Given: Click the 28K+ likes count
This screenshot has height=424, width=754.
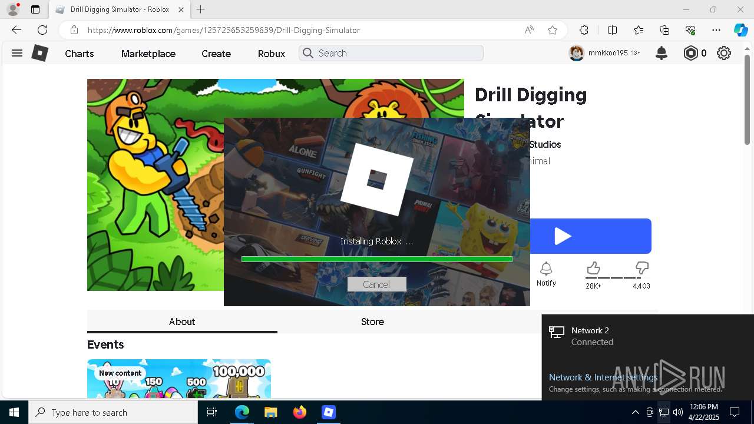Looking at the screenshot, I should tap(593, 286).
